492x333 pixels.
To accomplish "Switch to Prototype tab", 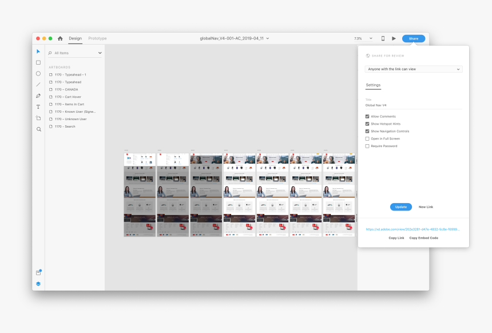I will coord(97,38).
